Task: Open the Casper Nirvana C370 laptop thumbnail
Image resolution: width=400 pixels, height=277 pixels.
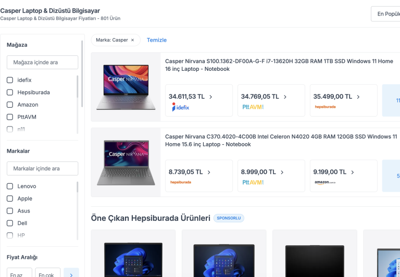Action: pyautogui.click(x=126, y=162)
